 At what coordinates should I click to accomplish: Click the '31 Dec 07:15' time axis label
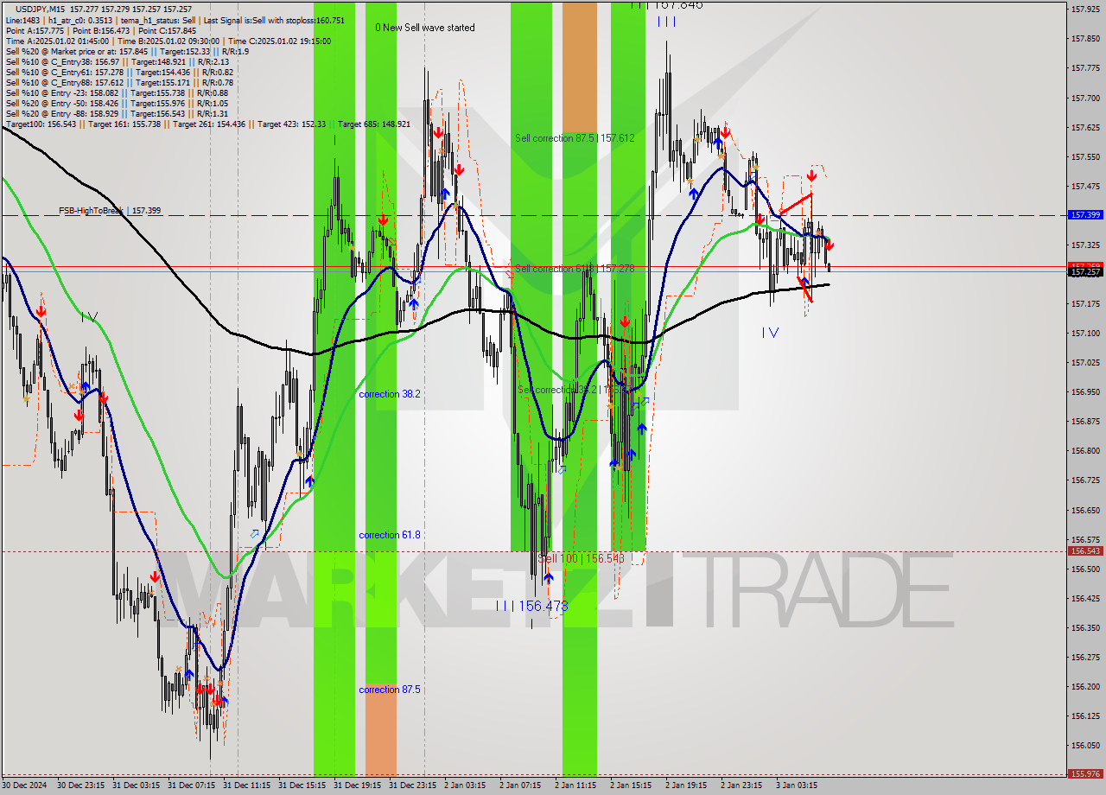pyautogui.click(x=191, y=785)
